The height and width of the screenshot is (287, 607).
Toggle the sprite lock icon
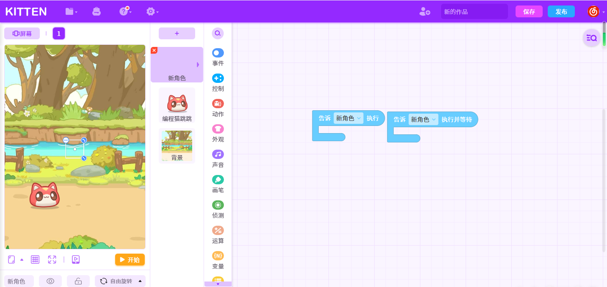pyautogui.click(x=78, y=281)
